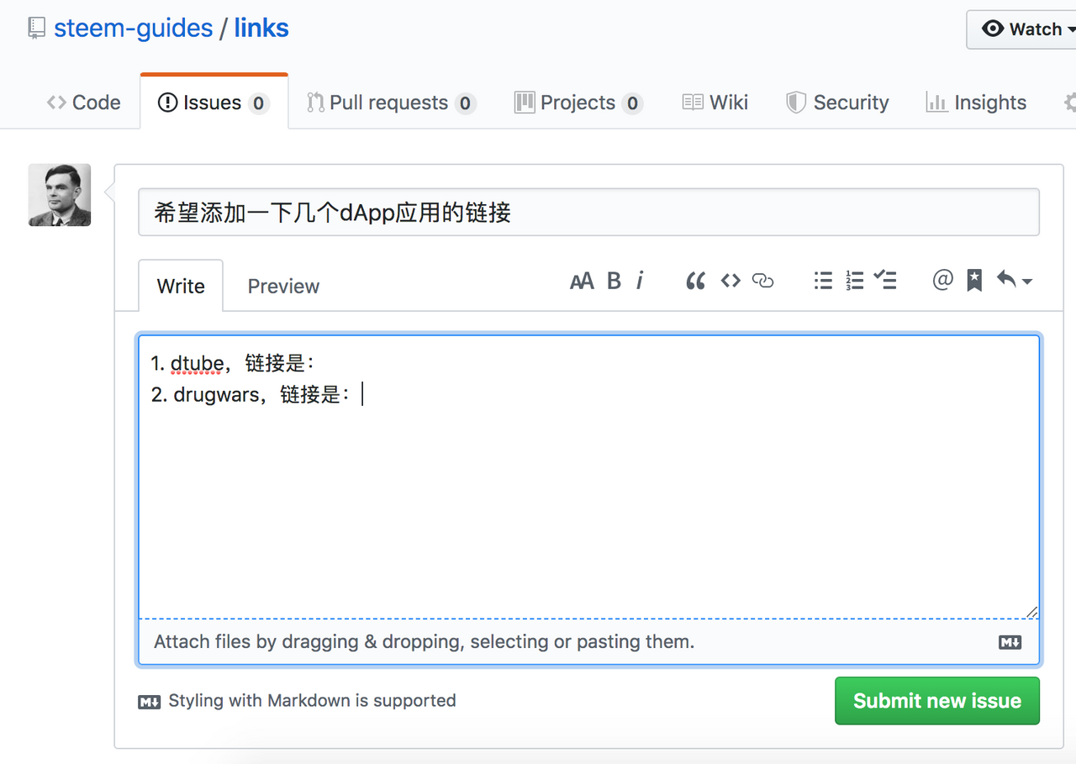Image resolution: width=1076 pixels, height=764 pixels.
Task: Click the user avatar photo
Action: pyautogui.click(x=60, y=195)
